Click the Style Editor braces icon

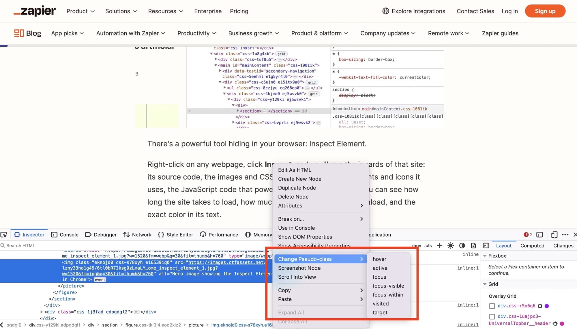161,235
